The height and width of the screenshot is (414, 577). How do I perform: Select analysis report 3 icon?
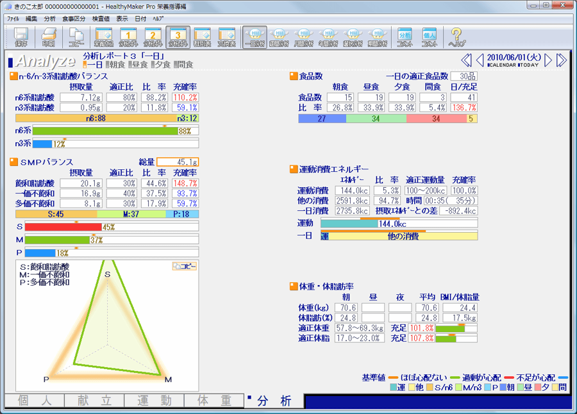pos(178,37)
